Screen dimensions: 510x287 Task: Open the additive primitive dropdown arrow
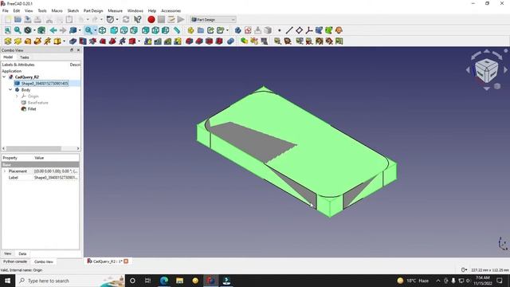tap(64, 41)
